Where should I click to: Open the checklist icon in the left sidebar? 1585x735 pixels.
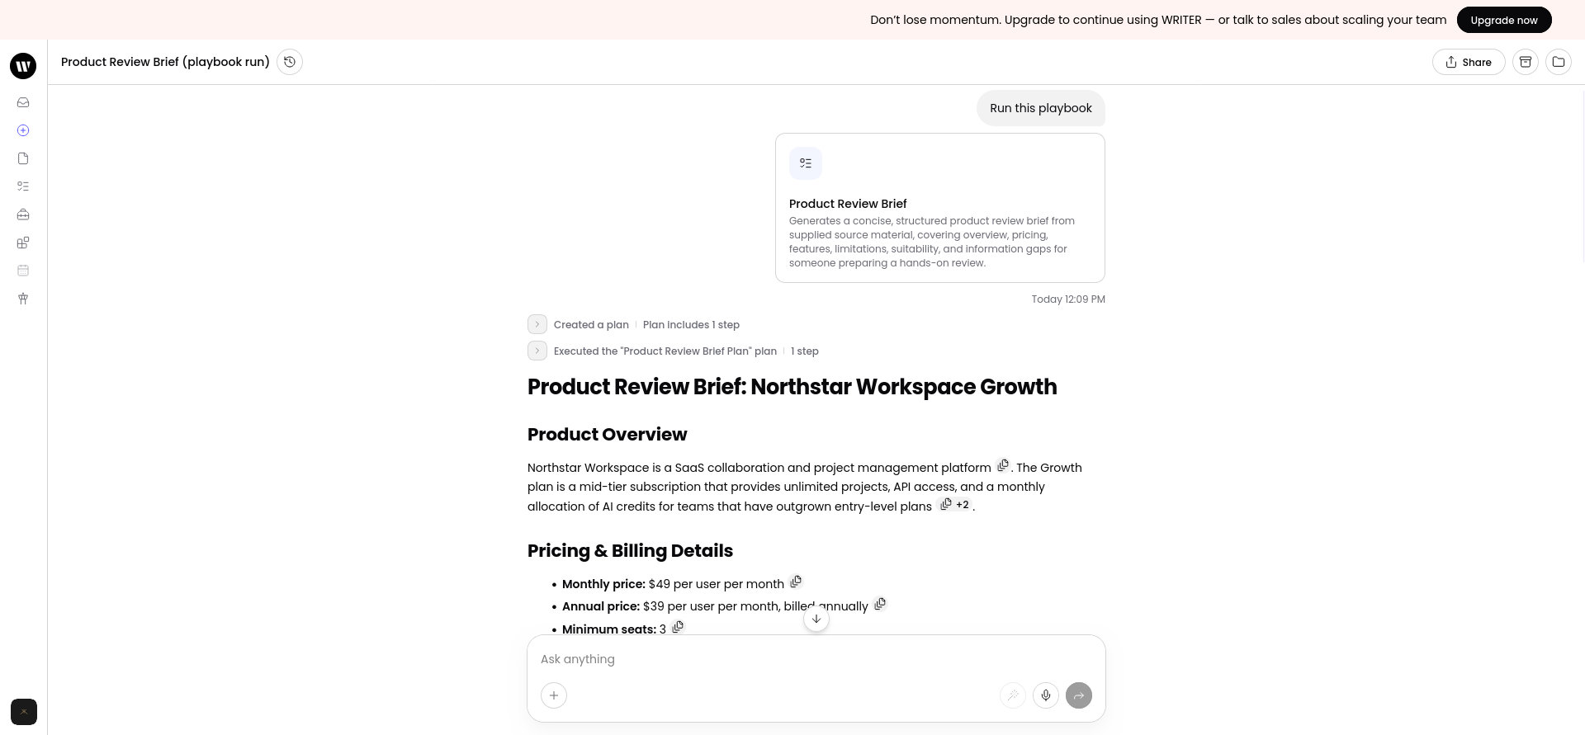click(x=23, y=186)
